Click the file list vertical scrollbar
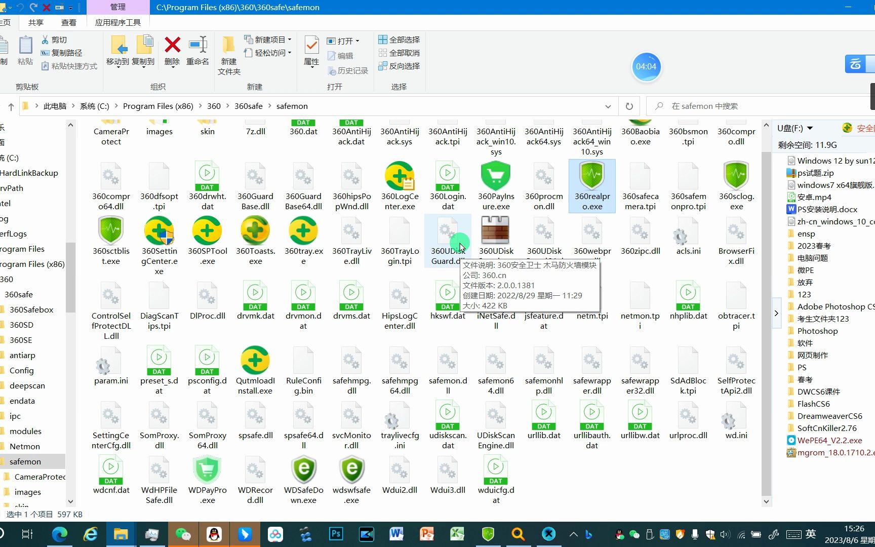This screenshot has width=875, height=547. point(766,324)
